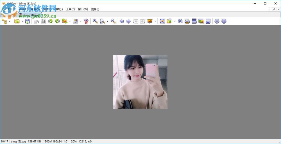Viewport: 281px width, 144px height.
Task: Expand the Open recent files dropdown arrow
Action: click(x=22, y=21)
